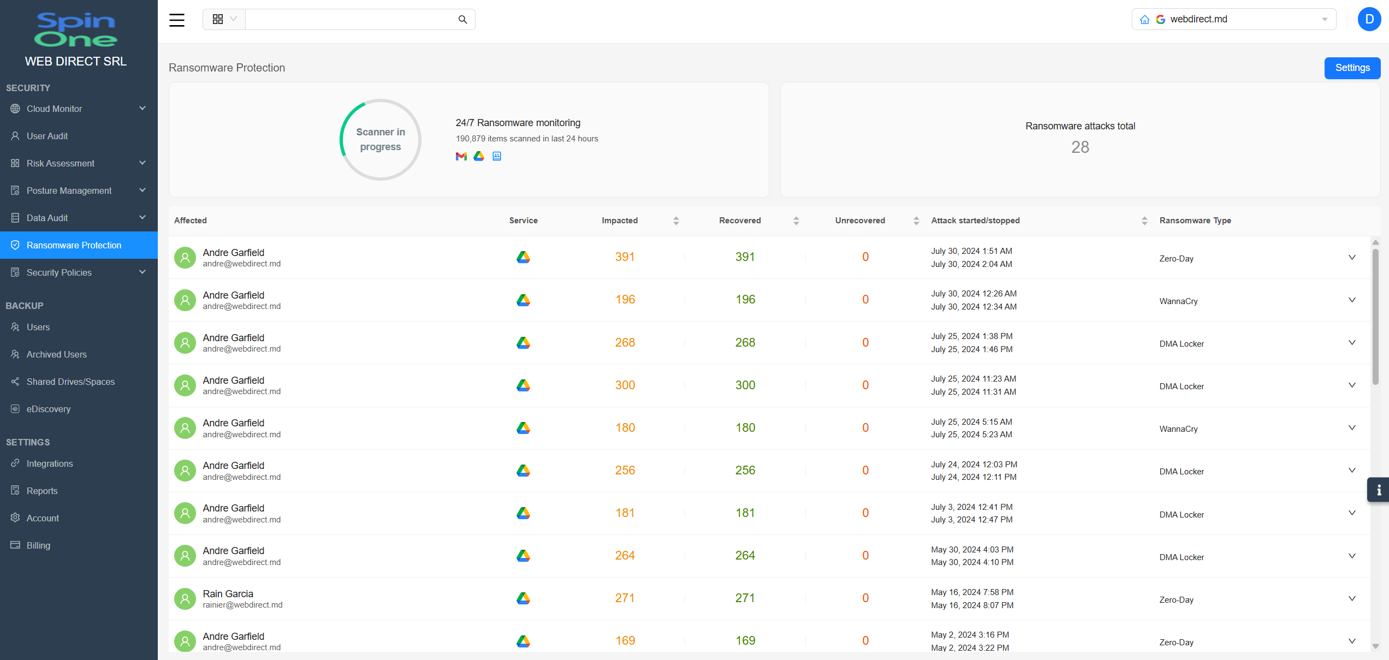Image resolution: width=1389 pixels, height=660 pixels.
Task: Sort by Recovered column arrows
Action: pos(796,221)
